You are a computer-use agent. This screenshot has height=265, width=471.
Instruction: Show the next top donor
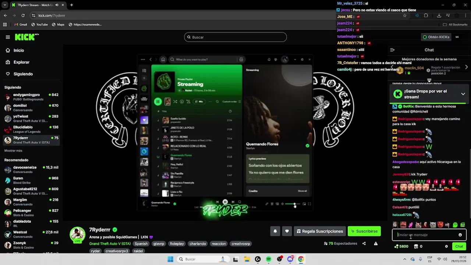coord(466,67)
